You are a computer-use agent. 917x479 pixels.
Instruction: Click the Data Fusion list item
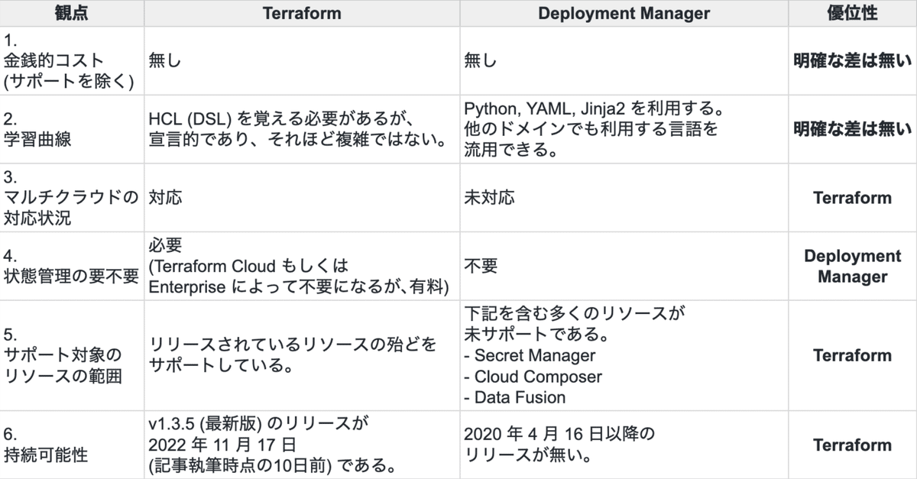coord(515,397)
